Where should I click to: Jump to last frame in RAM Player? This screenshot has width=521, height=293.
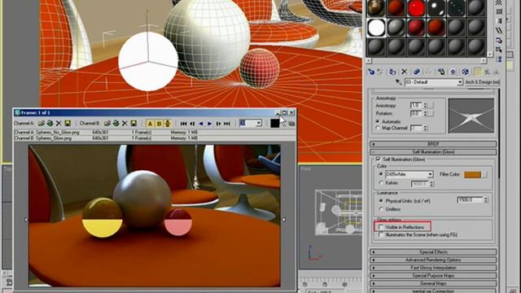click(227, 124)
